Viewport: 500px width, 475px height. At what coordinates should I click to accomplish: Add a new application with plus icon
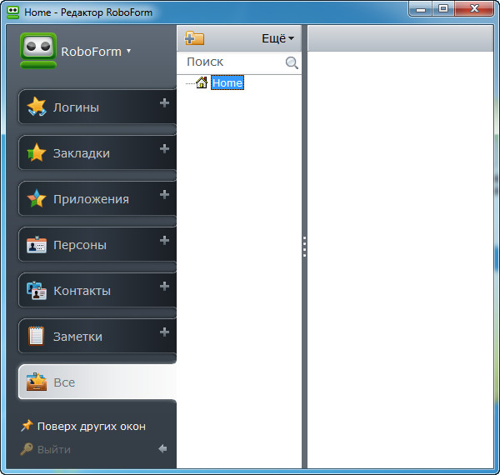[164, 195]
